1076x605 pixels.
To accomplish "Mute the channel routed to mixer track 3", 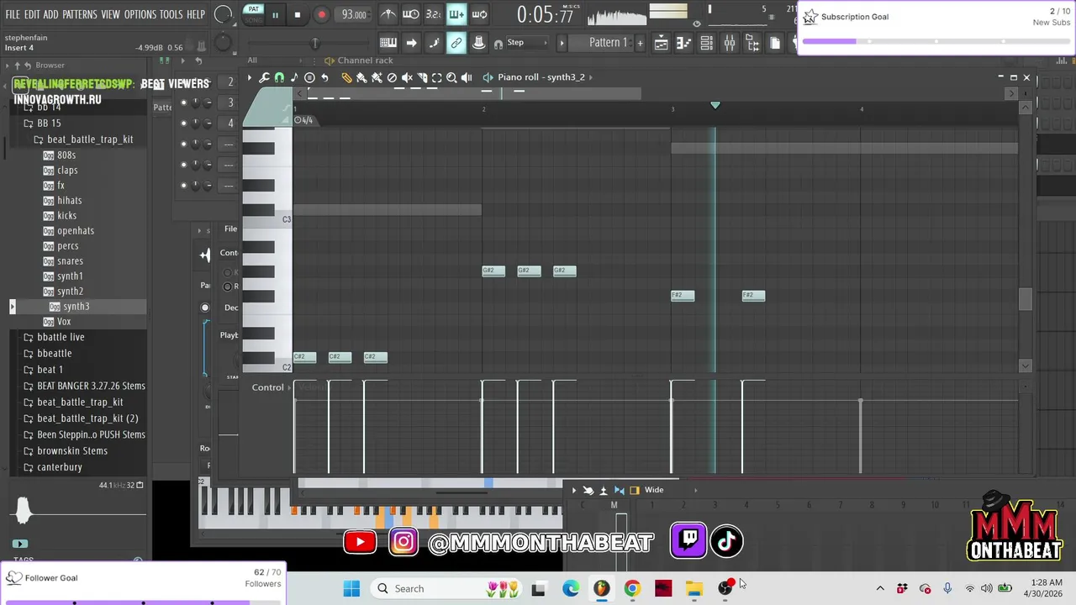I will click(x=183, y=103).
